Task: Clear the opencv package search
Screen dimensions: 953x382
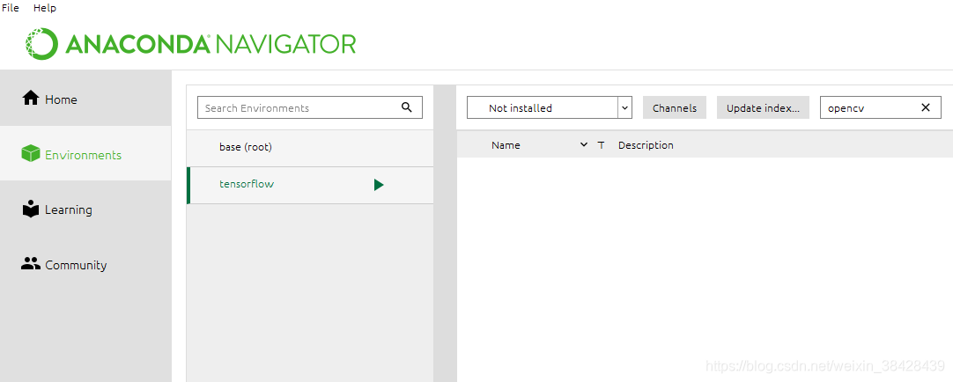Action: coord(926,107)
